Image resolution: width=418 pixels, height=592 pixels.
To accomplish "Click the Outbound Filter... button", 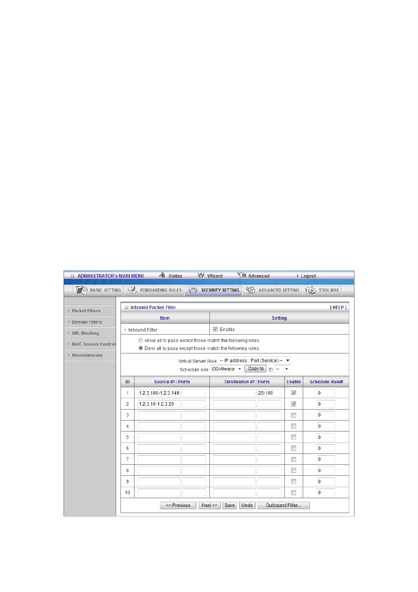I will pyautogui.click(x=283, y=505).
